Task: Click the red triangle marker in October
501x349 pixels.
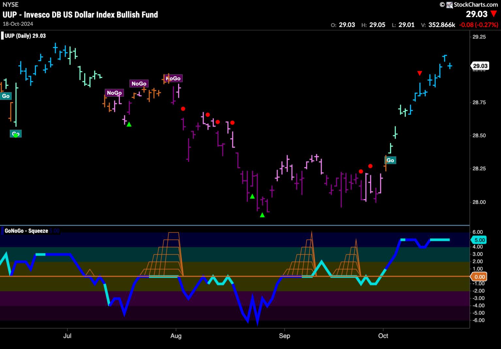Action: coord(420,73)
